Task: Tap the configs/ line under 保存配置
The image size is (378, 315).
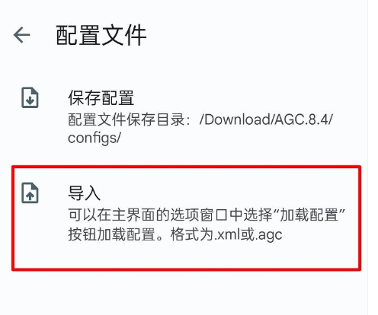Action: click(94, 138)
